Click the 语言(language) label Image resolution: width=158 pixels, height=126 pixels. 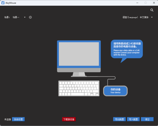(x=130, y=17)
